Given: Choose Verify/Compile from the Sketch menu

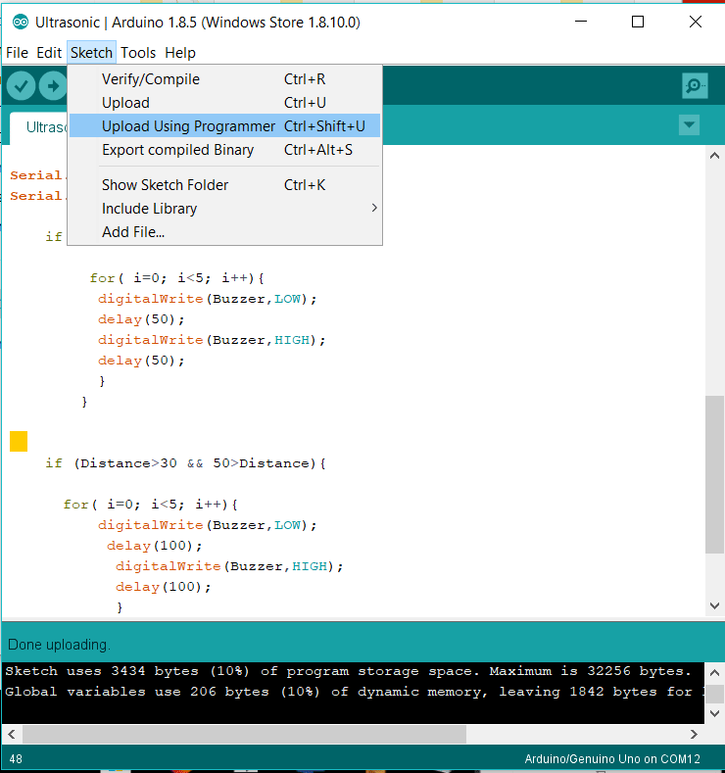Looking at the screenshot, I should coord(224,79).
